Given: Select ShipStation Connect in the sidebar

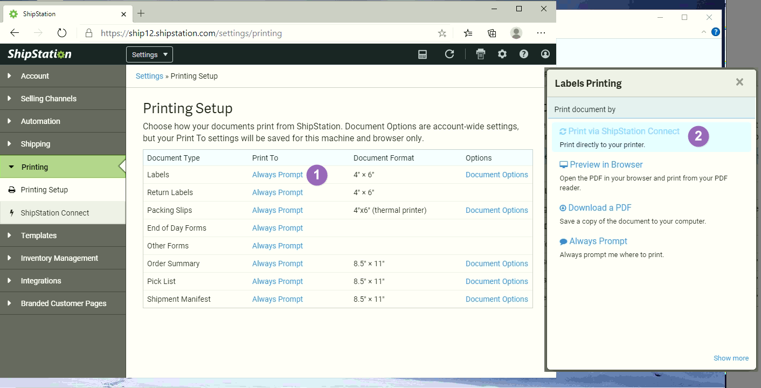Looking at the screenshot, I should point(63,213).
